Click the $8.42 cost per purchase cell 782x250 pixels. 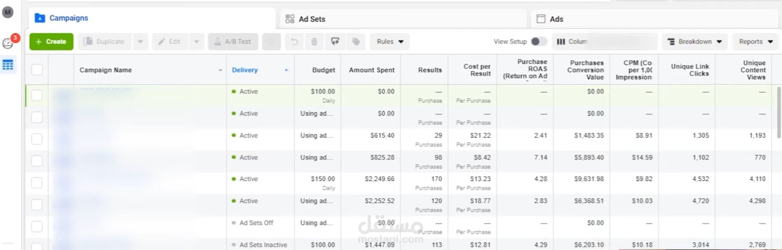click(x=482, y=157)
